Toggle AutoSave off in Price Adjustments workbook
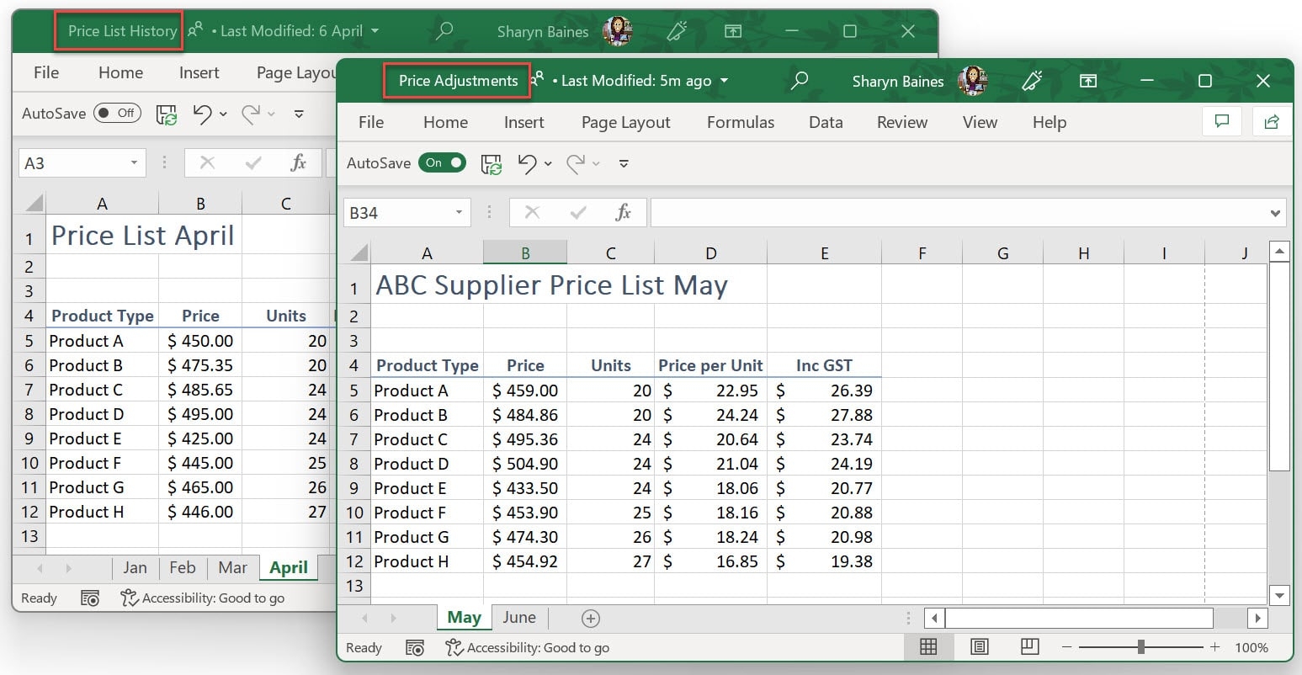Screen dimensions: 1302x675 click(x=443, y=162)
